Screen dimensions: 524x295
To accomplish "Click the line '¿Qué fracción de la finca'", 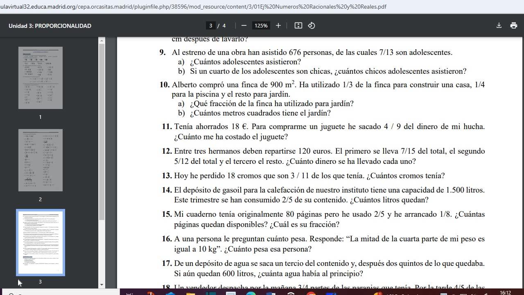I will click(x=271, y=104).
